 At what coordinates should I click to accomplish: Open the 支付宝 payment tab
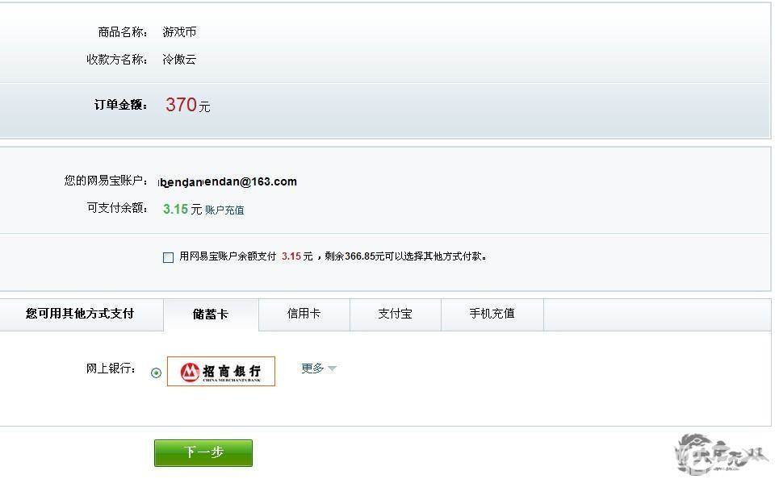point(395,314)
